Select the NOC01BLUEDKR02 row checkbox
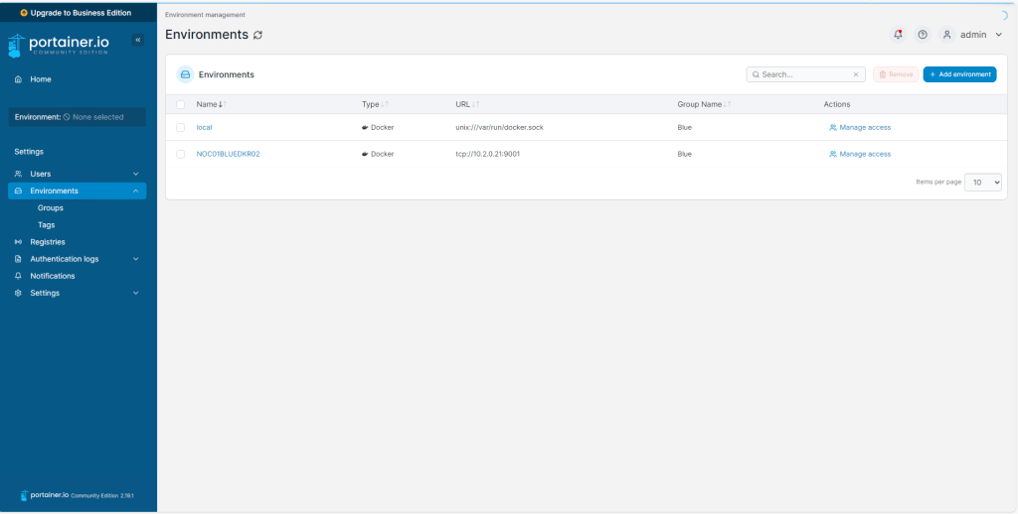Screen dimensions: 1018x514 tap(181, 154)
